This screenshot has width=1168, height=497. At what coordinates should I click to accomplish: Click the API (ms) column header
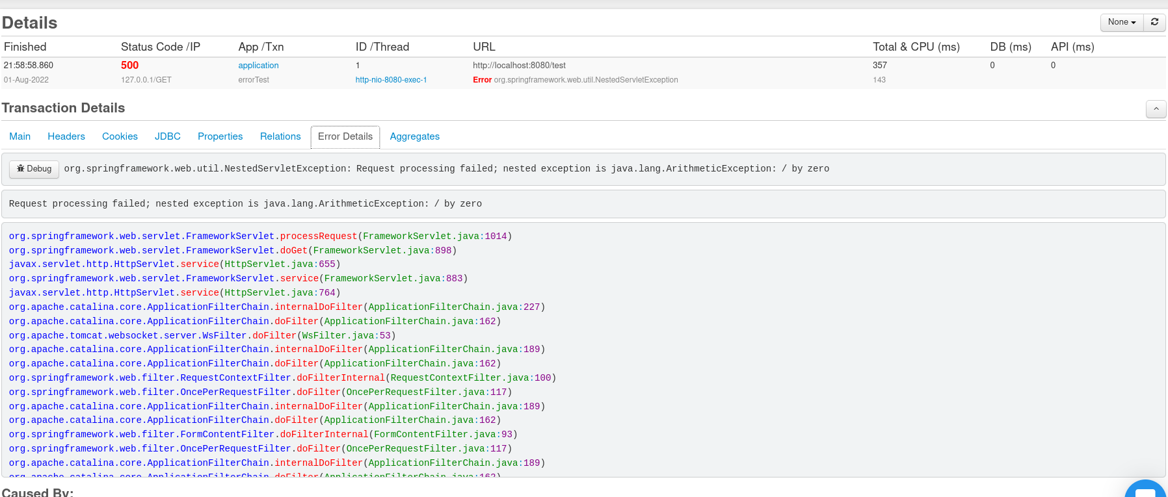[1072, 47]
